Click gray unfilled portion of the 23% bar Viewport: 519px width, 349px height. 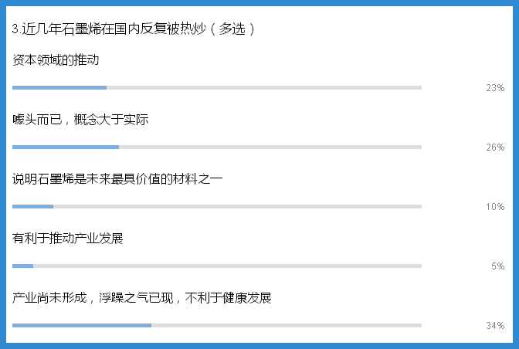(264, 87)
